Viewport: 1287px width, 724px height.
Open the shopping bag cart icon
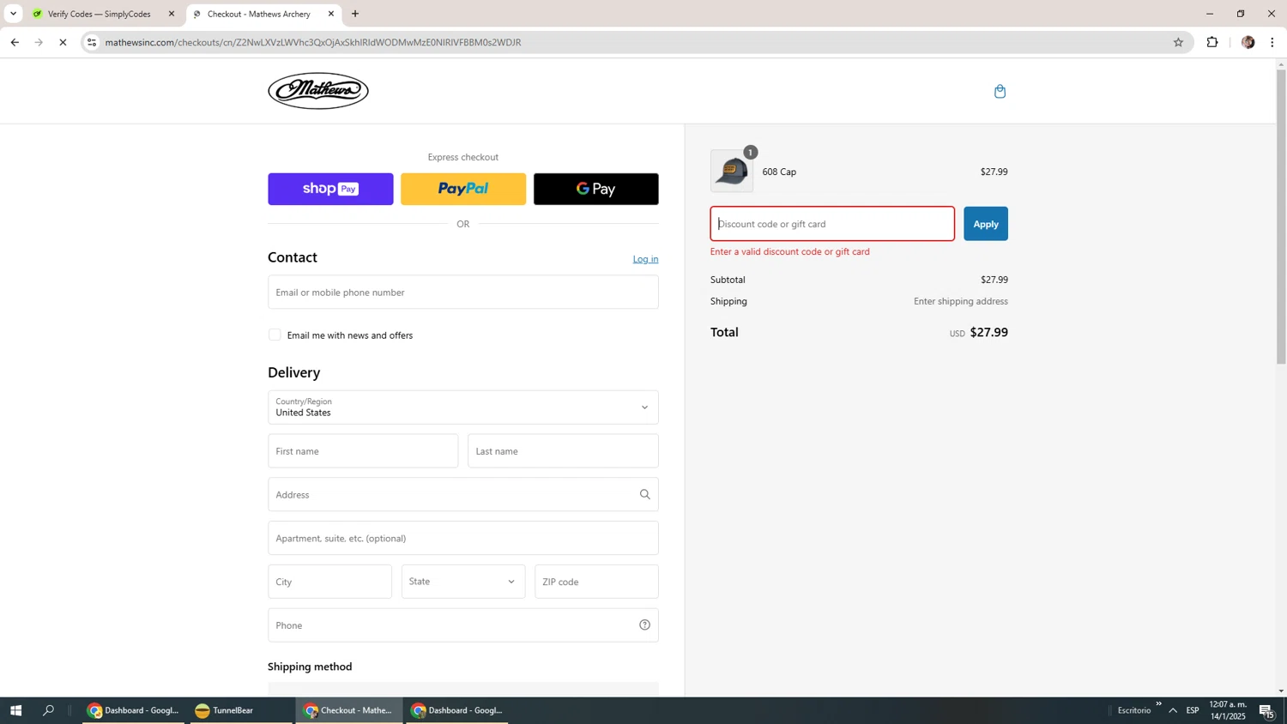pyautogui.click(x=1000, y=92)
